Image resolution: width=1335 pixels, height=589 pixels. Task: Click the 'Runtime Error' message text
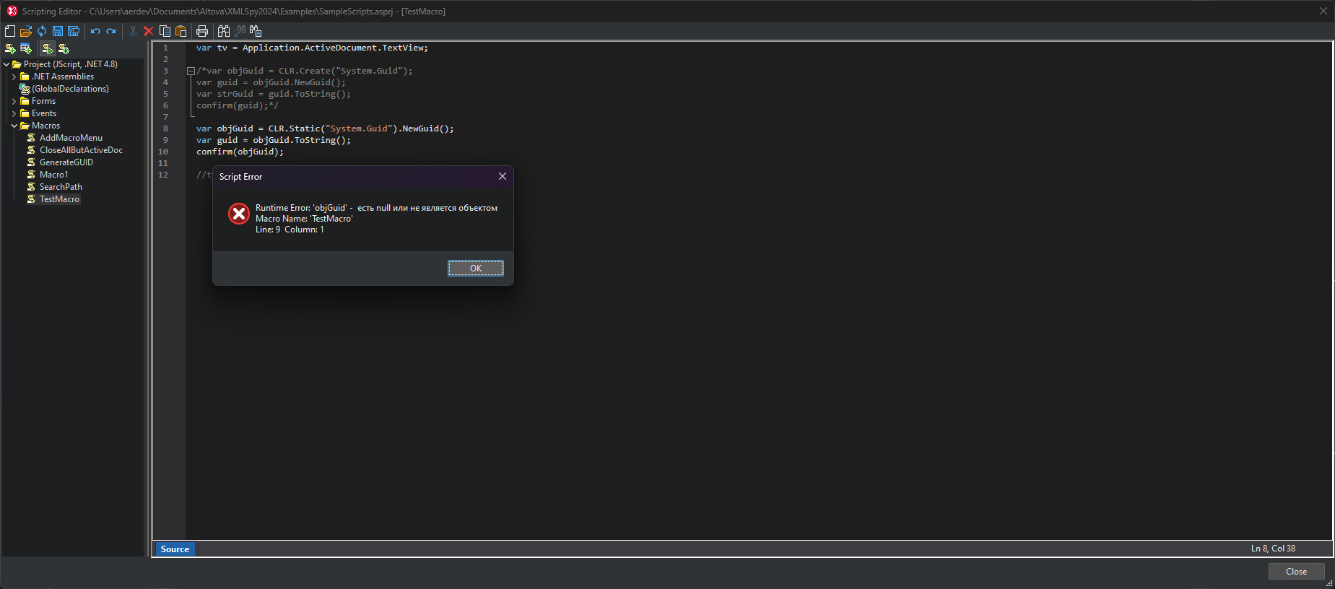coord(376,208)
